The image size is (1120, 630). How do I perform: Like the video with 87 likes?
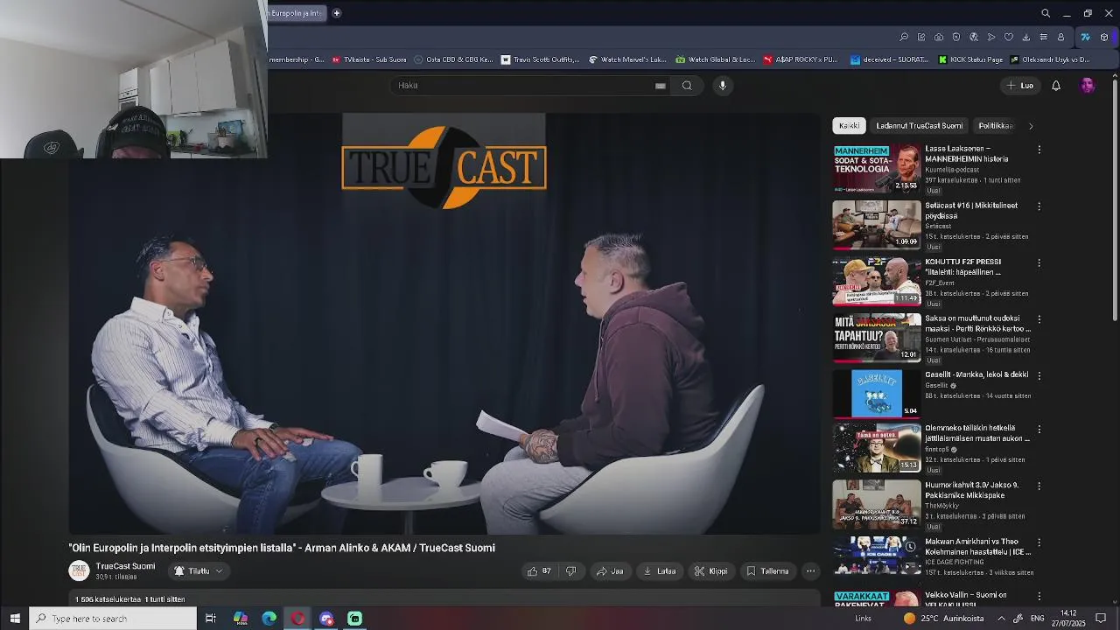[539, 571]
